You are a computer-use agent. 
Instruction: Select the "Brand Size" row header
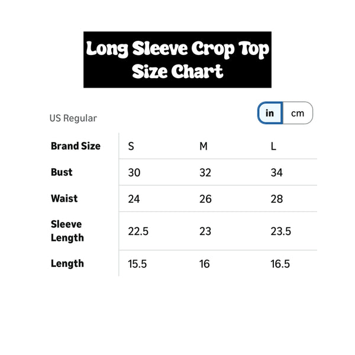76,146
